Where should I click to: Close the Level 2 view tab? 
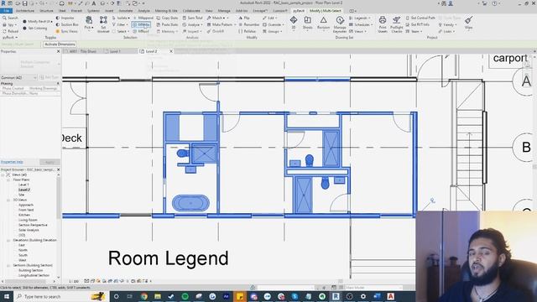coord(171,51)
